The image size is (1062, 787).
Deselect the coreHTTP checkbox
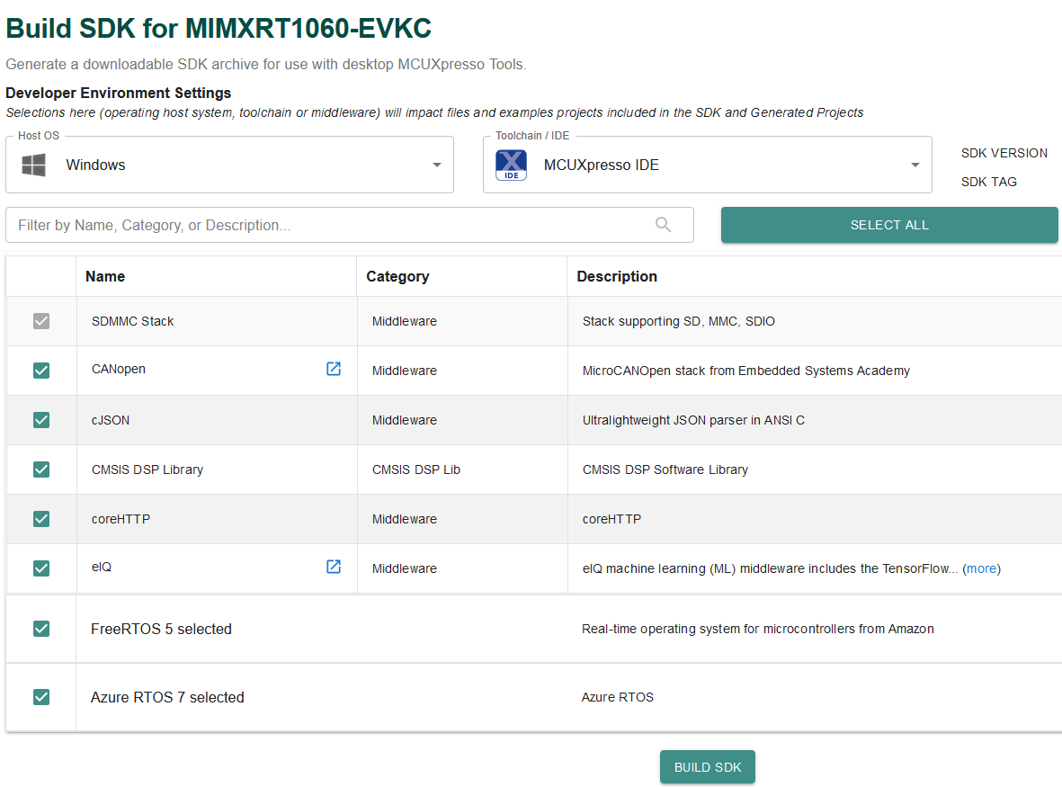41,519
